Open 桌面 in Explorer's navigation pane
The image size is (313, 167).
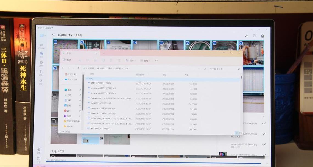pyautogui.click(x=68, y=90)
